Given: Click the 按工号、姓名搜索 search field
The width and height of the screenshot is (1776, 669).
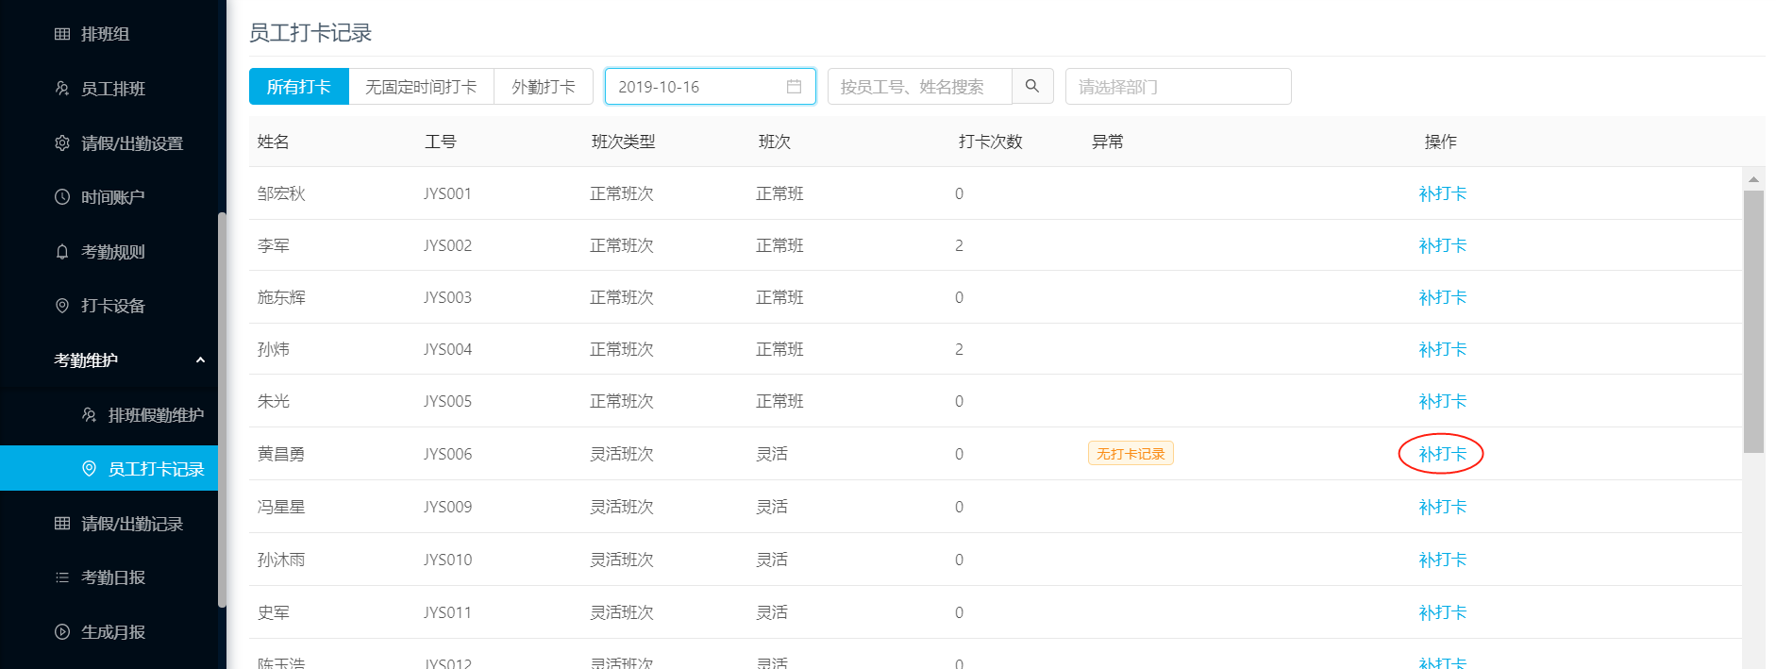Looking at the screenshot, I should coord(920,86).
